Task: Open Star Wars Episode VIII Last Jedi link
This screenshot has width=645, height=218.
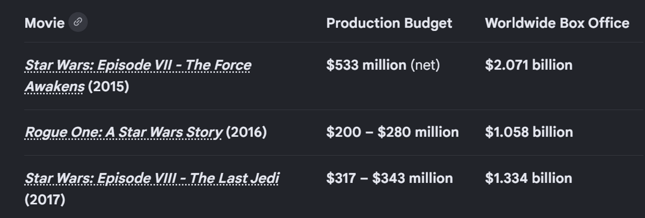Action: click(x=152, y=178)
